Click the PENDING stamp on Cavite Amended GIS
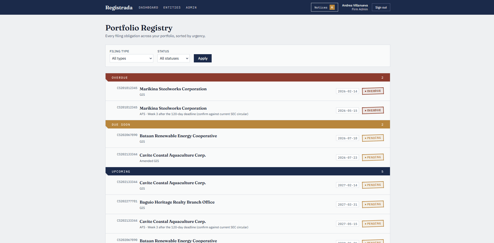This screenshot has width=494, height=243. pyautogui.click(x=373, y=157)
